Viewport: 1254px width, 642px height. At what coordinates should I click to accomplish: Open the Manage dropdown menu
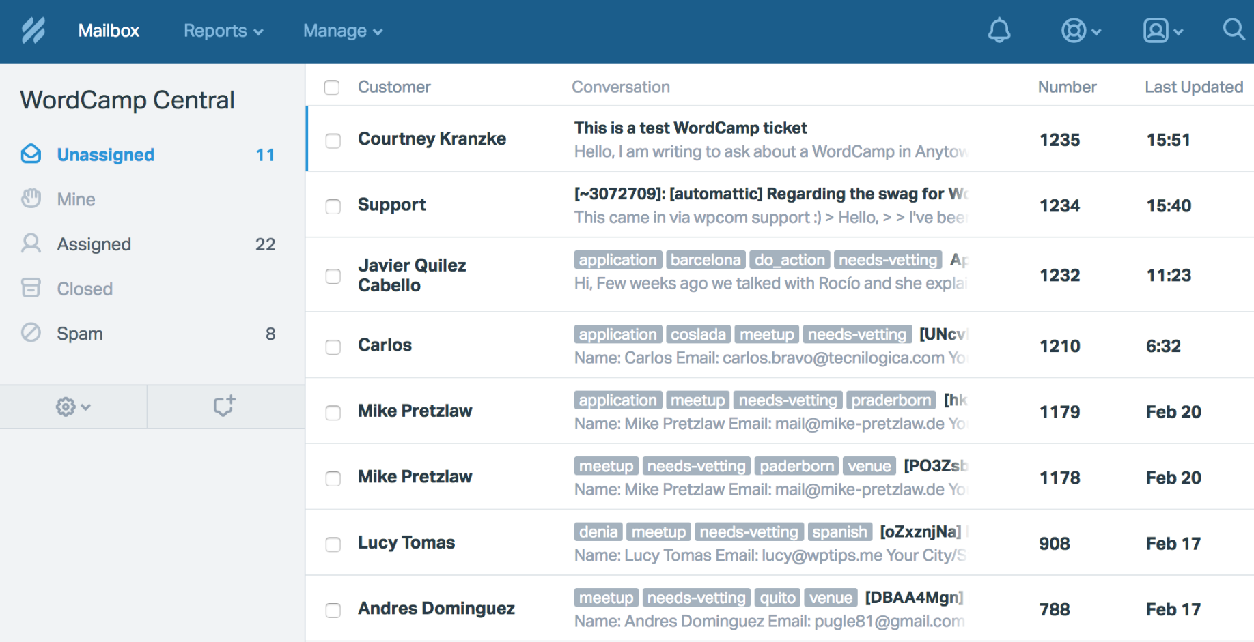coord(342,31)
